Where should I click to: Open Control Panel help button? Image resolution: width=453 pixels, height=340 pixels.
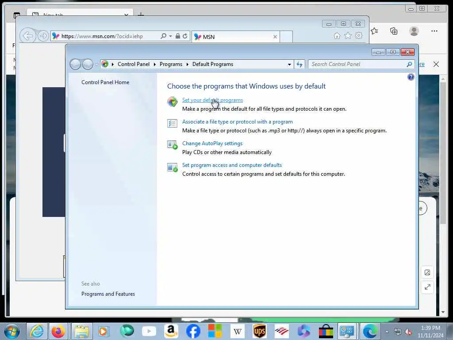point(411,77)
